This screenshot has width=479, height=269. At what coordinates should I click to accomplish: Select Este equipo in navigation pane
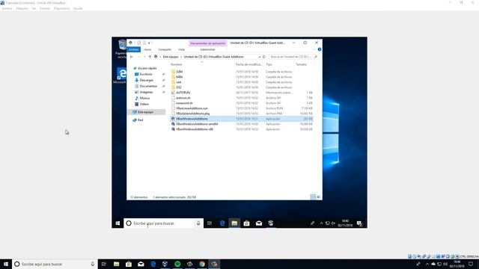pyautogui.click(x=147, y=112)
